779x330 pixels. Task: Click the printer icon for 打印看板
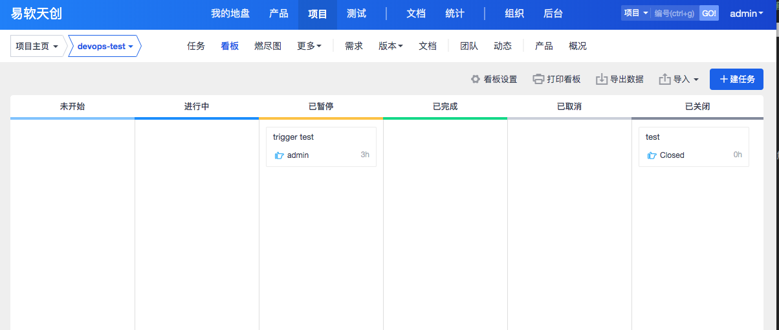(538, 80)
